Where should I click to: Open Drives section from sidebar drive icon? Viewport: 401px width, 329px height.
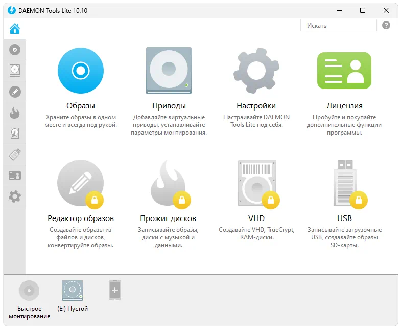15,71
